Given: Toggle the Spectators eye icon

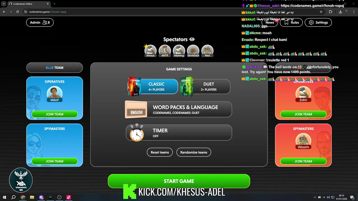Looking at the screenshot, I should coord(192,39).
